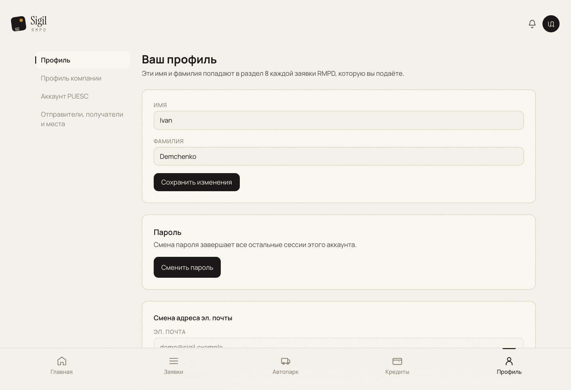Tap the list icon above Заявки
Viewport: 571px width, 390px height.
tap(174, 361)
